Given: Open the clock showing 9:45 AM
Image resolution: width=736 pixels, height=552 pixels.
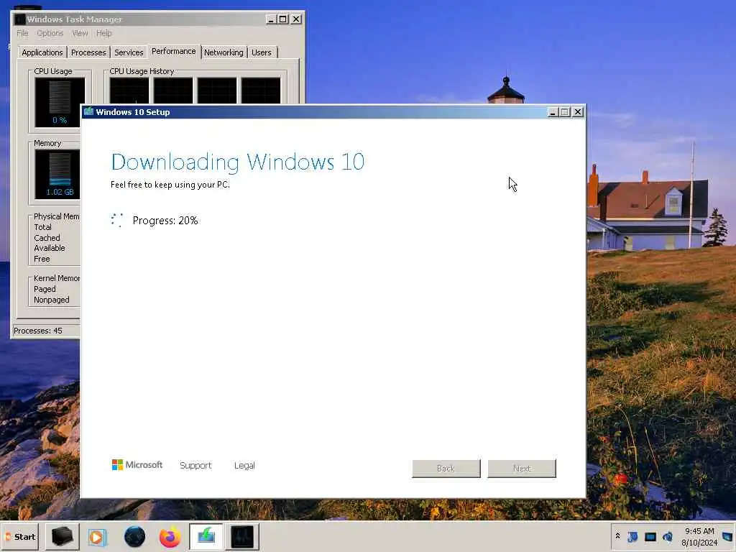Looking at the screenshot, I should [x=699, y=536].
